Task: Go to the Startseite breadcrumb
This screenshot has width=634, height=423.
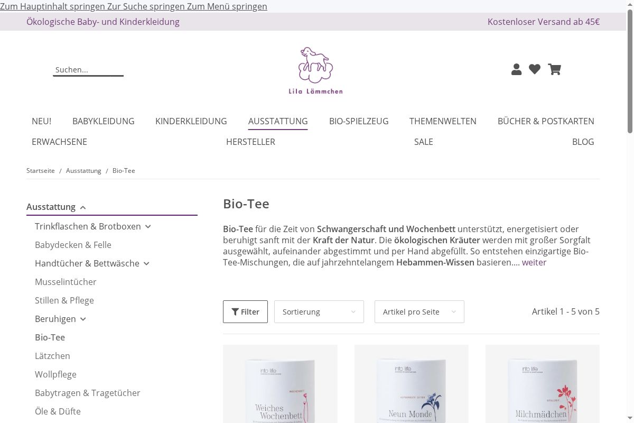Action: click(41, 171)
